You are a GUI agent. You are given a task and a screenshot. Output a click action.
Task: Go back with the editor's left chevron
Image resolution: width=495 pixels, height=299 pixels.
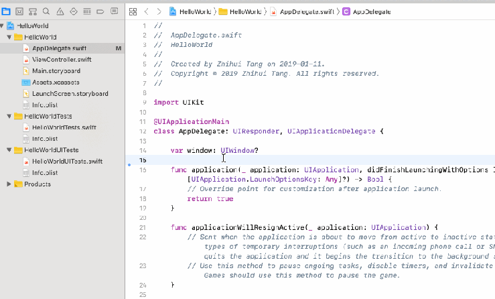tap(147, 11)
